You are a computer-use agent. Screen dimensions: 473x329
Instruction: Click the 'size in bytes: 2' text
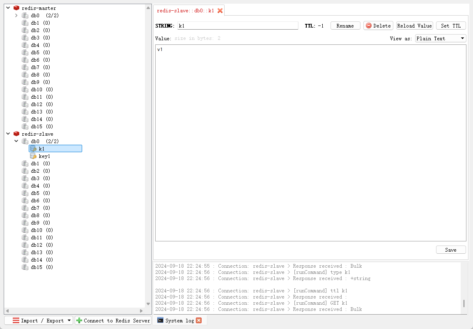point(197,38)
